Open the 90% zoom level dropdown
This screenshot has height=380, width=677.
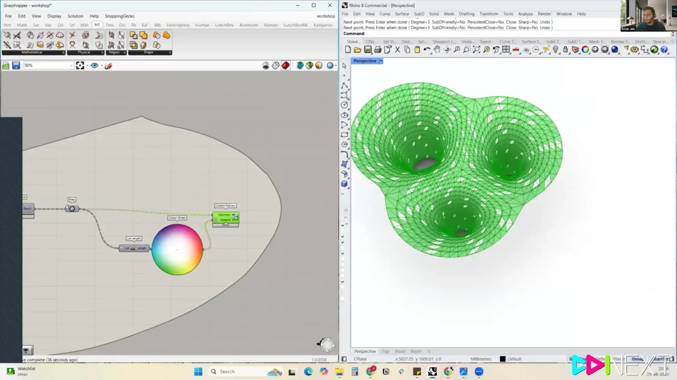click(71, 66)
